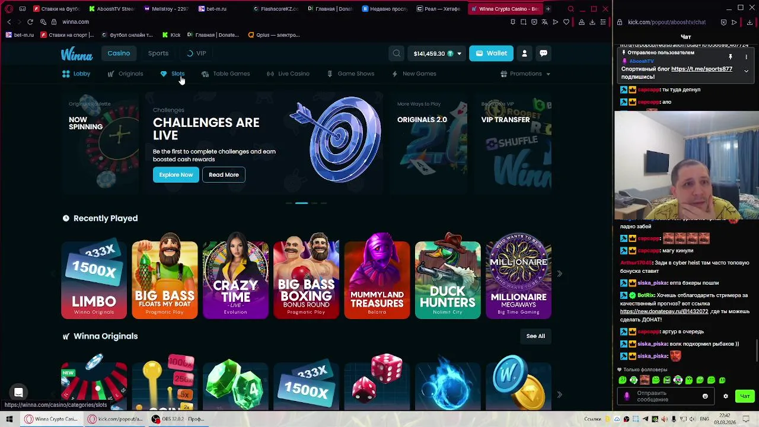The image size is (759, 427).
Task: Open the Game Shows category
Action: [x=350, y=74]
